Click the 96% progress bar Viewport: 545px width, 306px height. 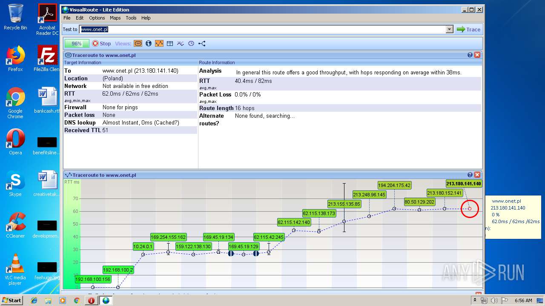(x=77, y=43)
